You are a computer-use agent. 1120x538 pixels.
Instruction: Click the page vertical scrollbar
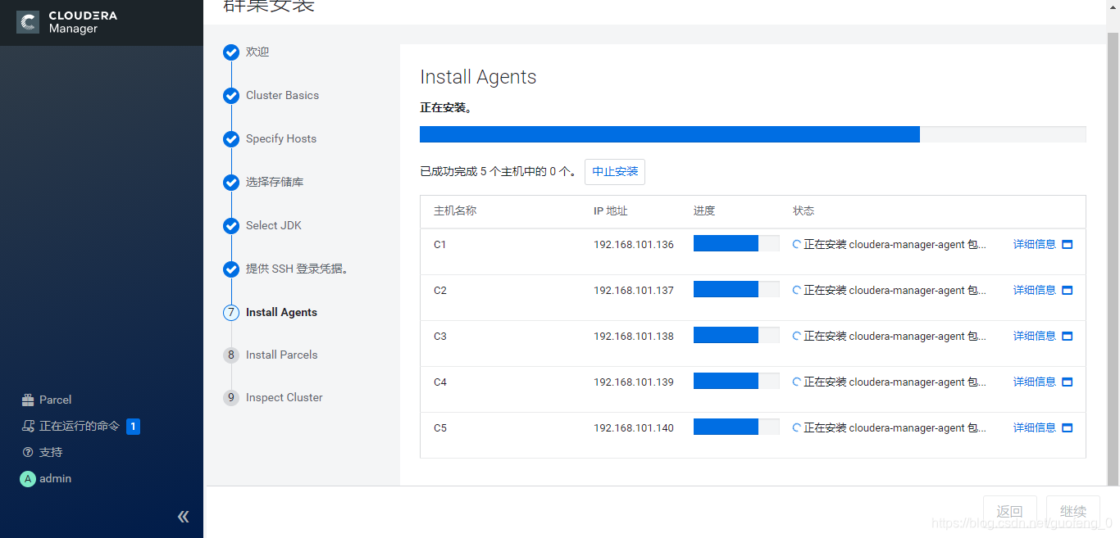[1113, 259]
